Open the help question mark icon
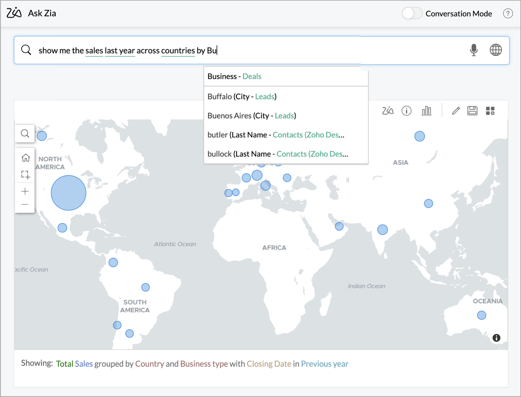 click(x=508, y=13)
